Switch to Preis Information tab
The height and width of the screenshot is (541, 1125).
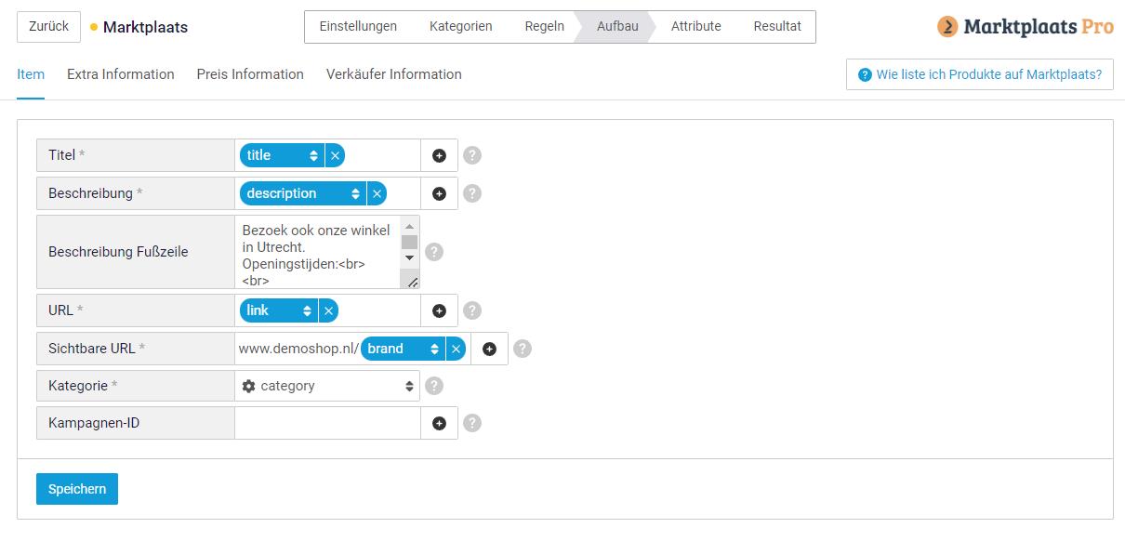point(250,74)
